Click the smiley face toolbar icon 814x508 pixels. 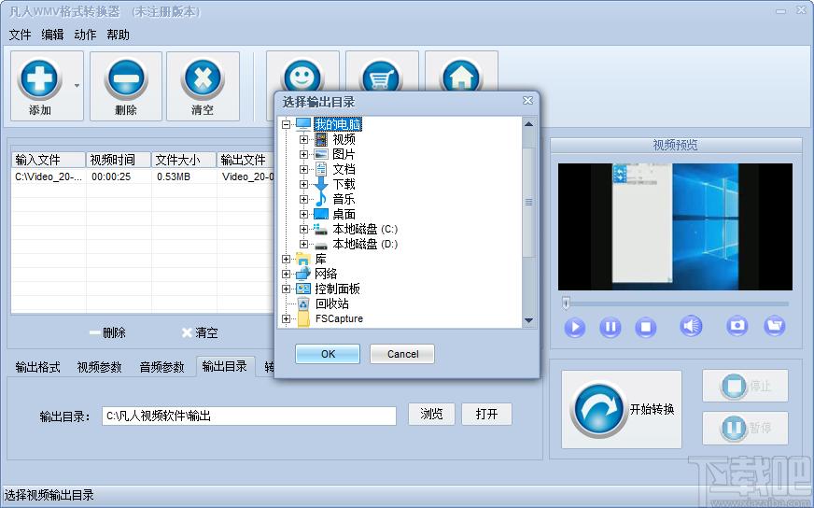[302, 77]
